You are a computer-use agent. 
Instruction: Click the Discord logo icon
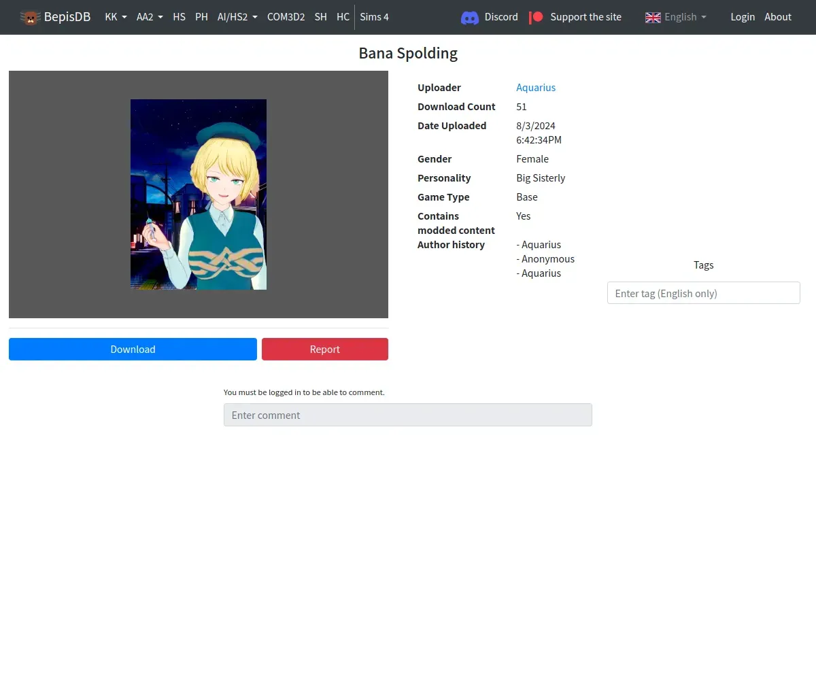470,18
